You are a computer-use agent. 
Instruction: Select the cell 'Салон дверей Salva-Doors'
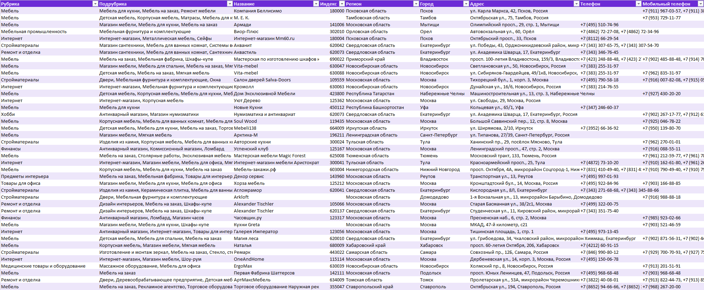[276, 80]
